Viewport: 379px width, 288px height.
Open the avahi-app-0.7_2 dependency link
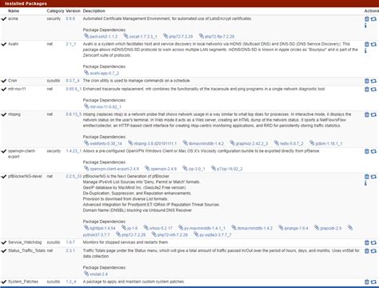[x=102, y=73]
